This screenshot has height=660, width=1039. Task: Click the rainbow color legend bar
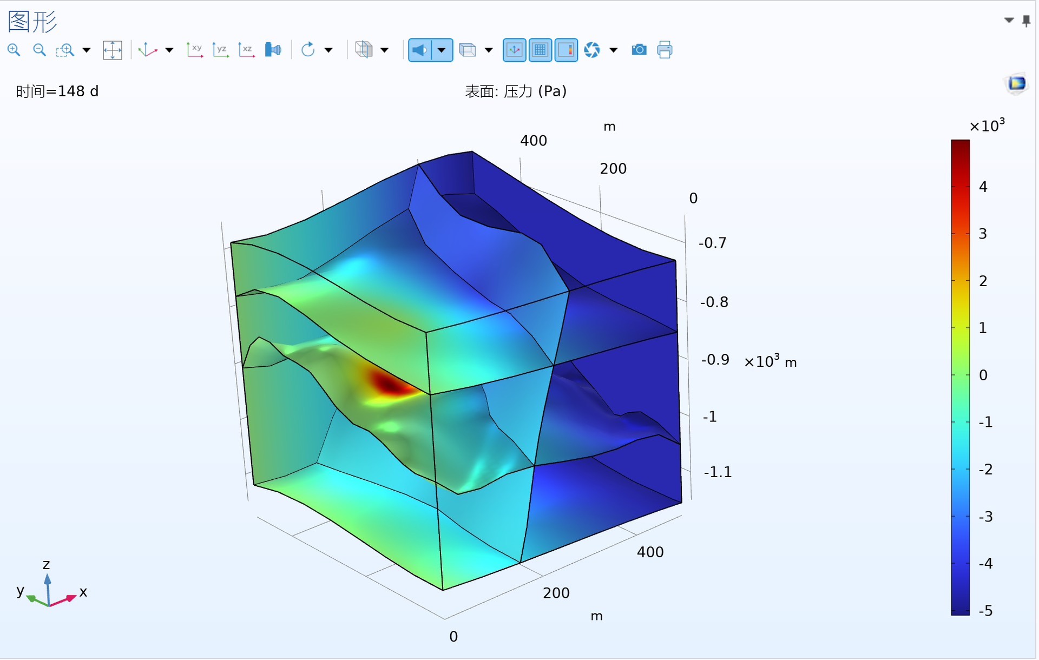click(960, 377)
